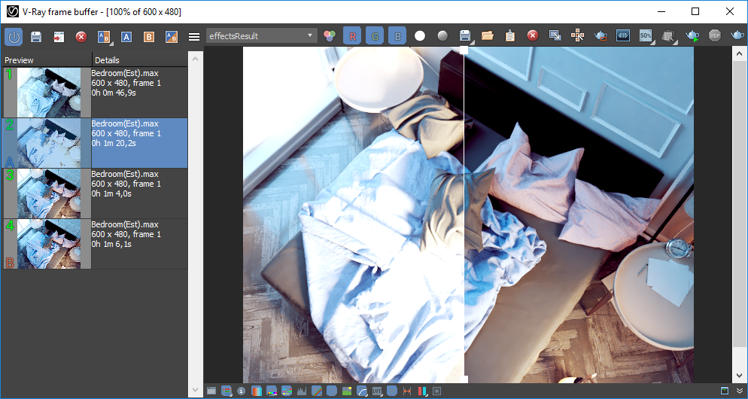Click the save to history icon
The height and width of the screenshot is (399, 748).
36,36
